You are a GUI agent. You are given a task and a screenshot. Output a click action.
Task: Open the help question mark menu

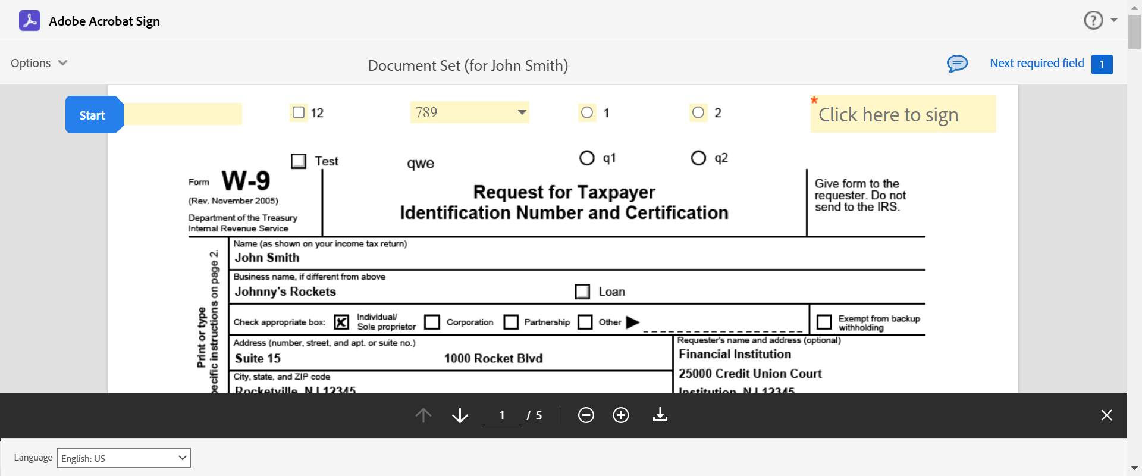point(1100,20)
